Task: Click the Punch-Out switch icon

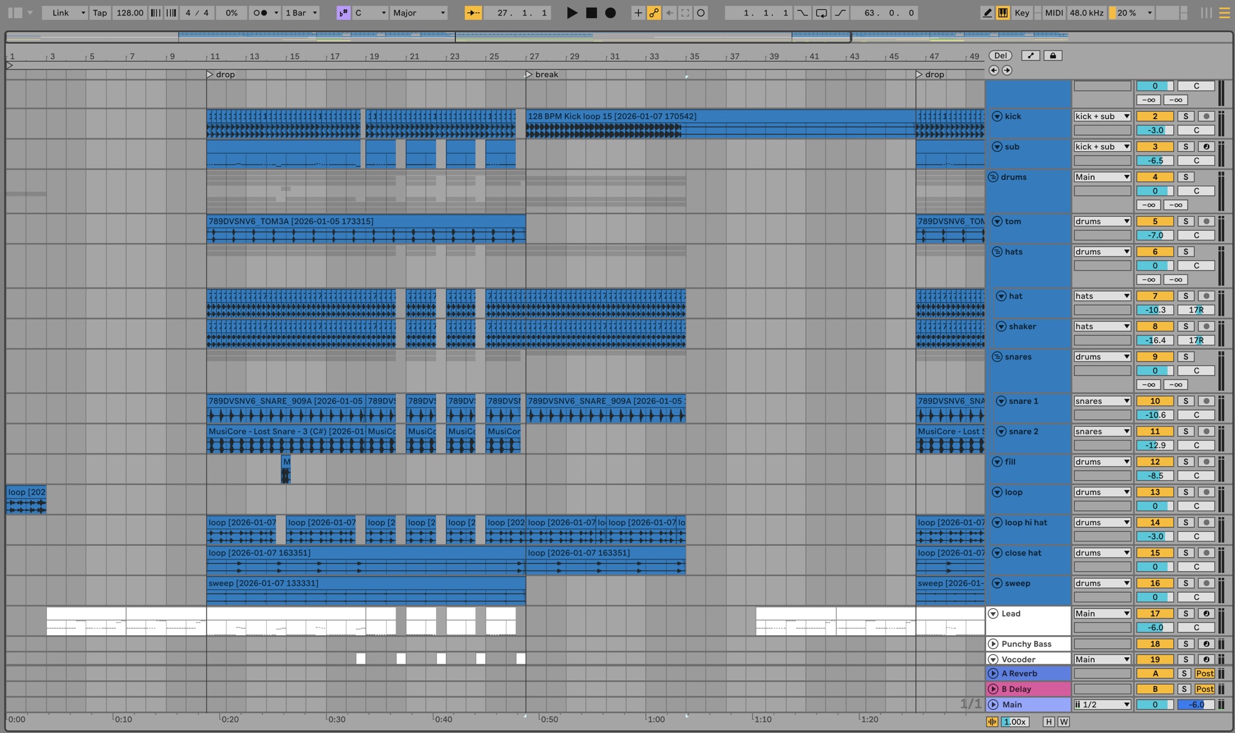Action: [x=840, y=13]
